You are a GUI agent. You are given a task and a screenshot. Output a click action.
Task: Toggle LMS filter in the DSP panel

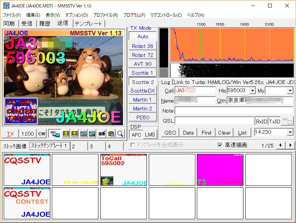point(150,135)
